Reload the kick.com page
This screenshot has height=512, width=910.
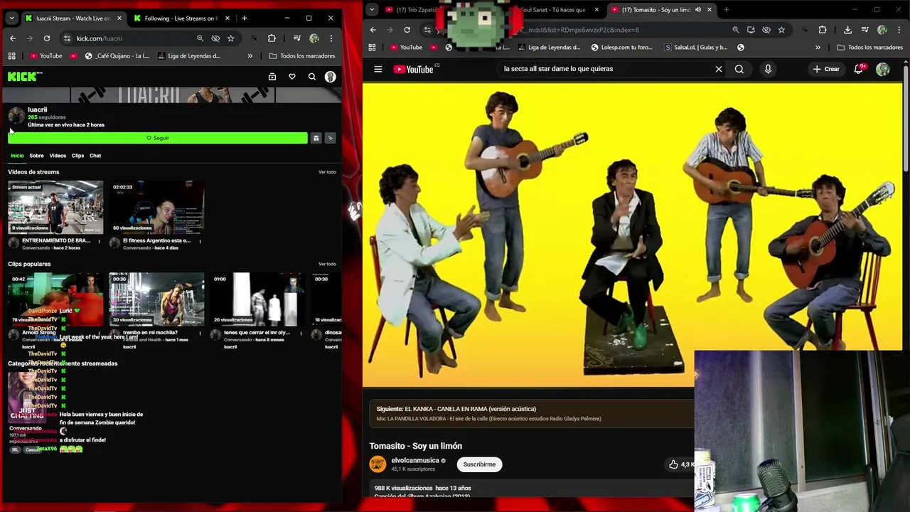click(x=47, y=38)
